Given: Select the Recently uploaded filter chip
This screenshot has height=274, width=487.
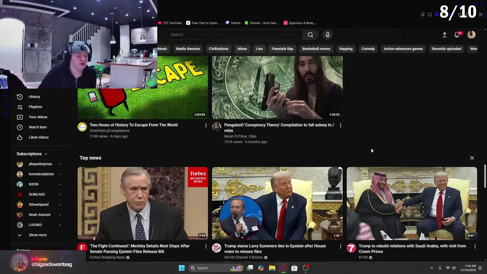Looking at the screenshot, I should [446, 49].
